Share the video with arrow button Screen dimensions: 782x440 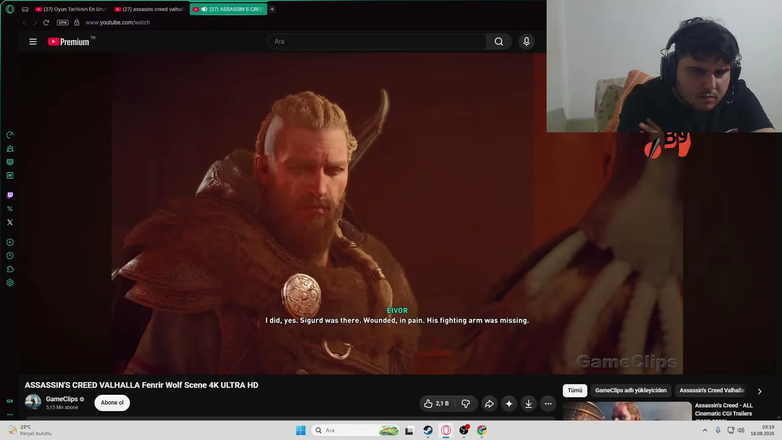(x=489, y=403)
